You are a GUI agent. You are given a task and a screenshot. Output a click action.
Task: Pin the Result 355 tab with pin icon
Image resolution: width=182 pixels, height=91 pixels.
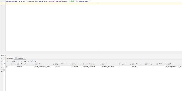click(x=36, y=61)
